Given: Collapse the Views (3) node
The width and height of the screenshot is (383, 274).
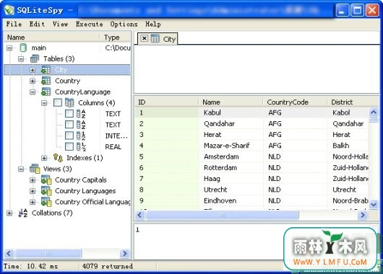Looking at the screenshot, I should (21, 169).
